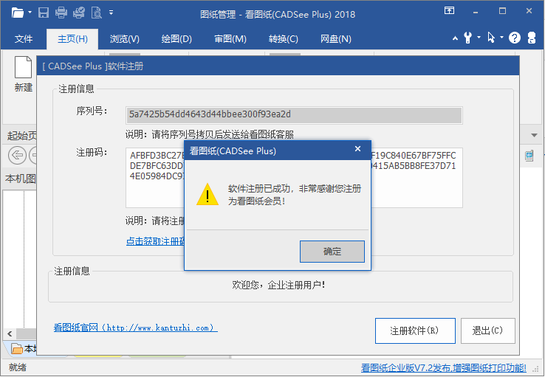
Task: Click the 软件注册已成功 message text
Action: [x=294, y=195]
